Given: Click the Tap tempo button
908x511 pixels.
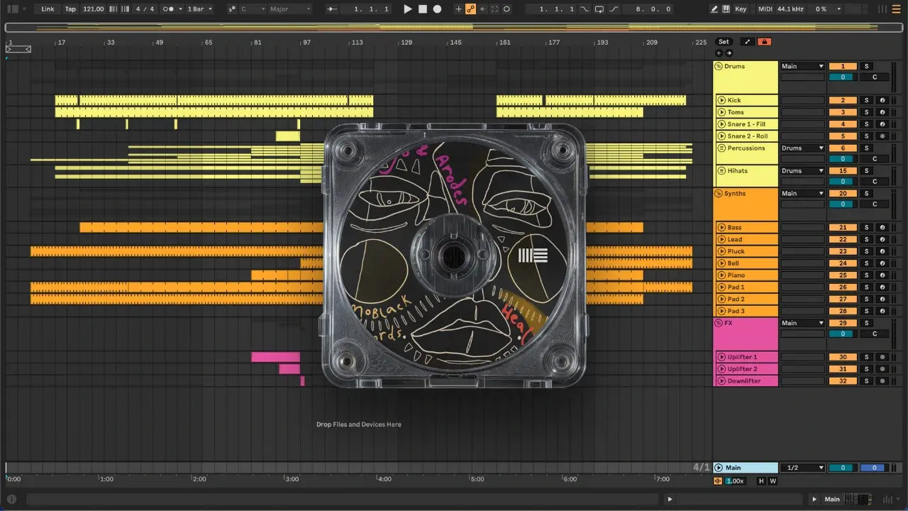Looking at the screenshot, I should pyautogui.click(x=70, y=9).
